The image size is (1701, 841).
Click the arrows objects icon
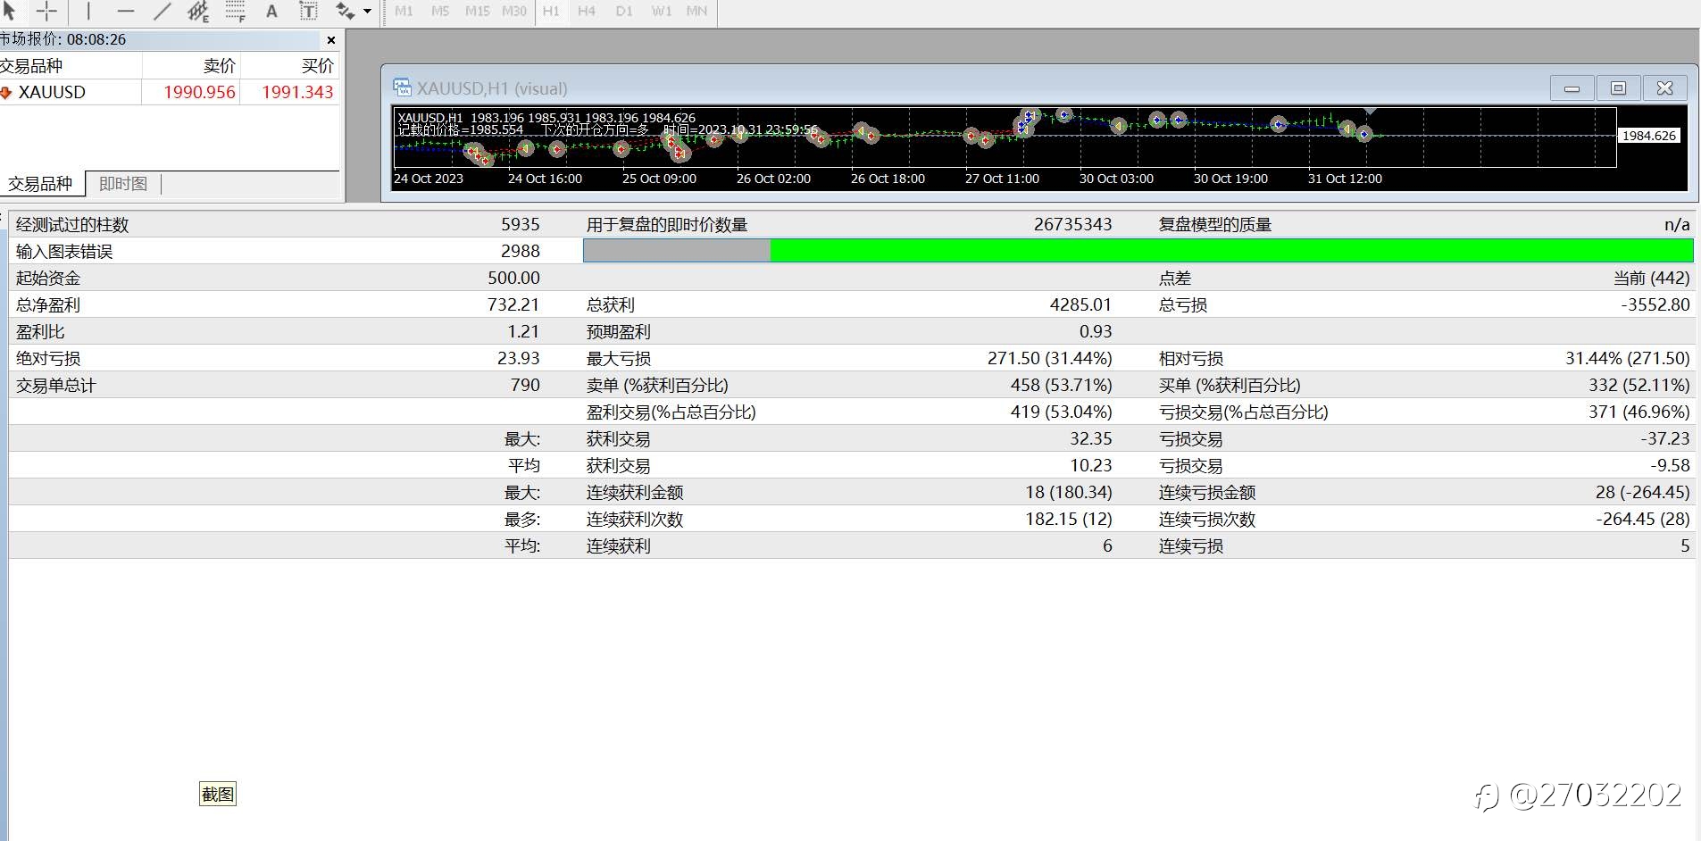click(x=345, y=11)
